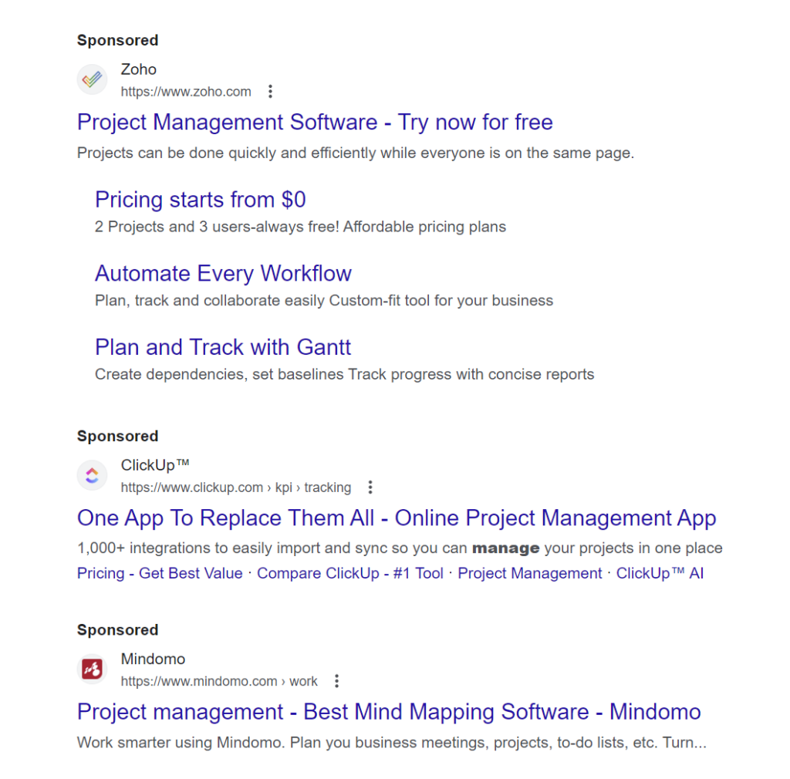Viewport: 790px width, 779px height.
Task: Click the 'Sponsored' label above ClickUp
Action: 117,436
